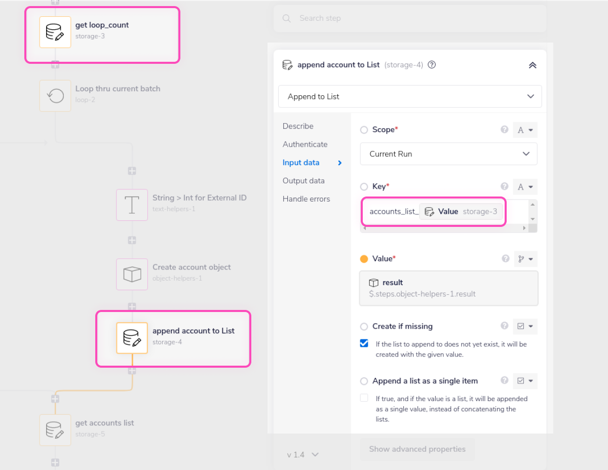608x470 pixels.
Task: Click the help icon beside Scope field
Action: tap(504, 130)
